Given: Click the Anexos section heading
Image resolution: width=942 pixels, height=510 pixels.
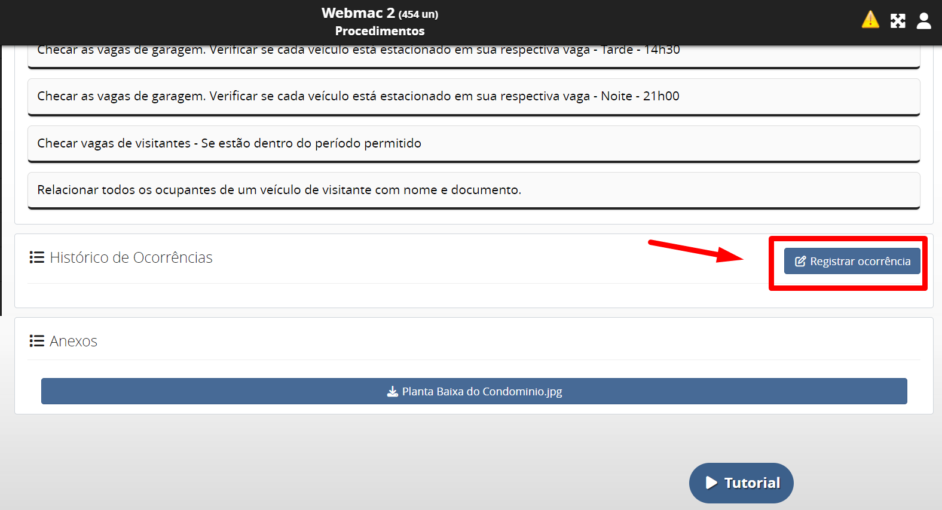Looking at the screenshot, I should [74, 341].
